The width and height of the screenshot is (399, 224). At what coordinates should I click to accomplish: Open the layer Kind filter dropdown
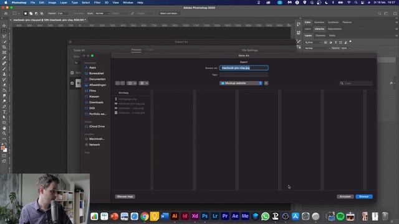coord(313,42)
